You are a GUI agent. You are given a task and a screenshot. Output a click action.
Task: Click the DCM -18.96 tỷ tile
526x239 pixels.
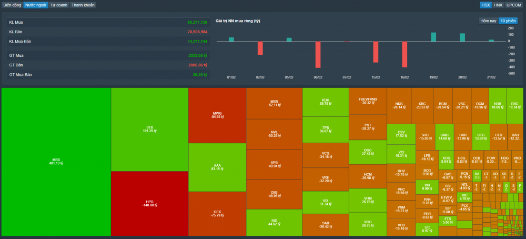point(480,106)
